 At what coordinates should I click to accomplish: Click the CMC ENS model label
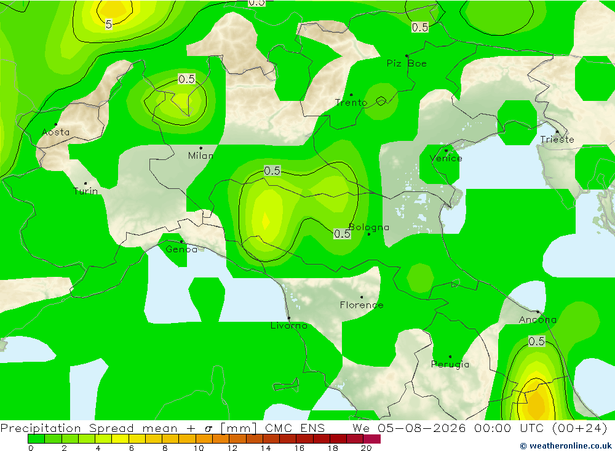pos(295,428)
